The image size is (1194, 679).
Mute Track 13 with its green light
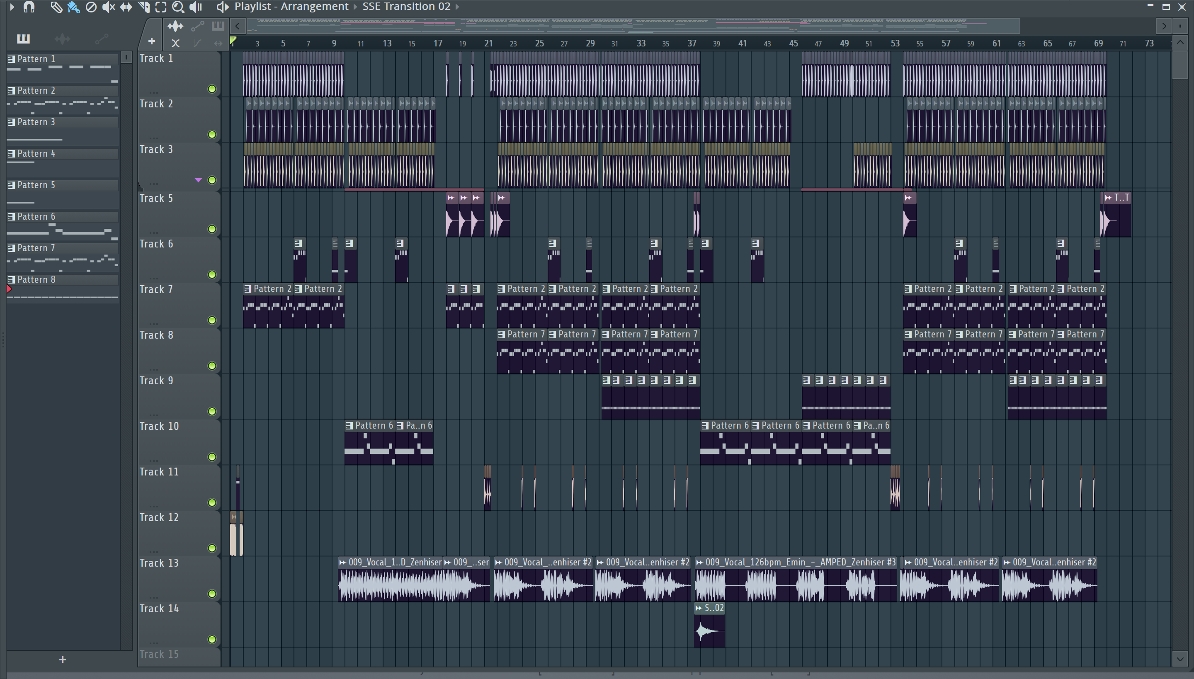(212, 594)
